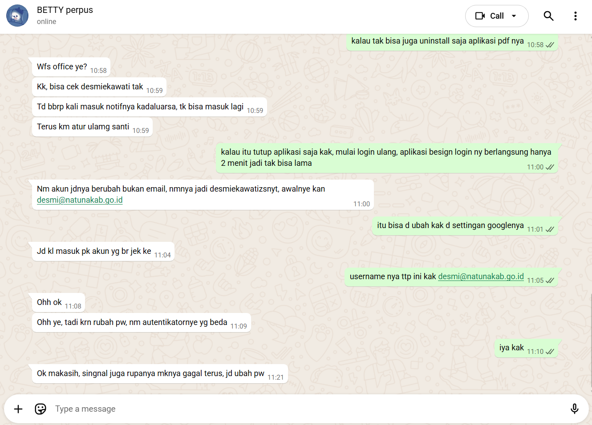Select 'itu bisa d ubah kak' message
The width and height of the screenshot is (592, 425).
click(x=465, y=226)
